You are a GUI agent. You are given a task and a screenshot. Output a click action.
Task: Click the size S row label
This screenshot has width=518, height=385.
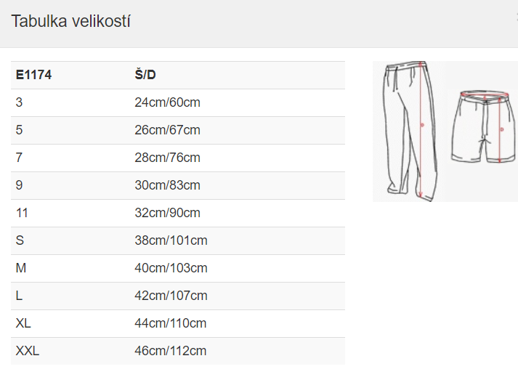click(x=20, y=240)
